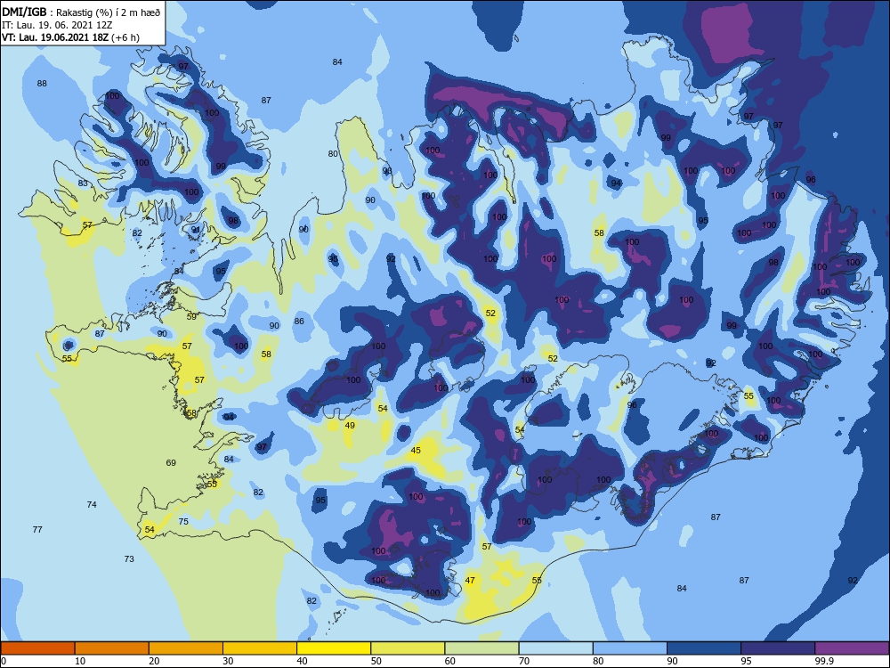Pick the blue 90–95 legend swatch
The width and height of the screenshot is (890, 668).
tap(704, 648)
